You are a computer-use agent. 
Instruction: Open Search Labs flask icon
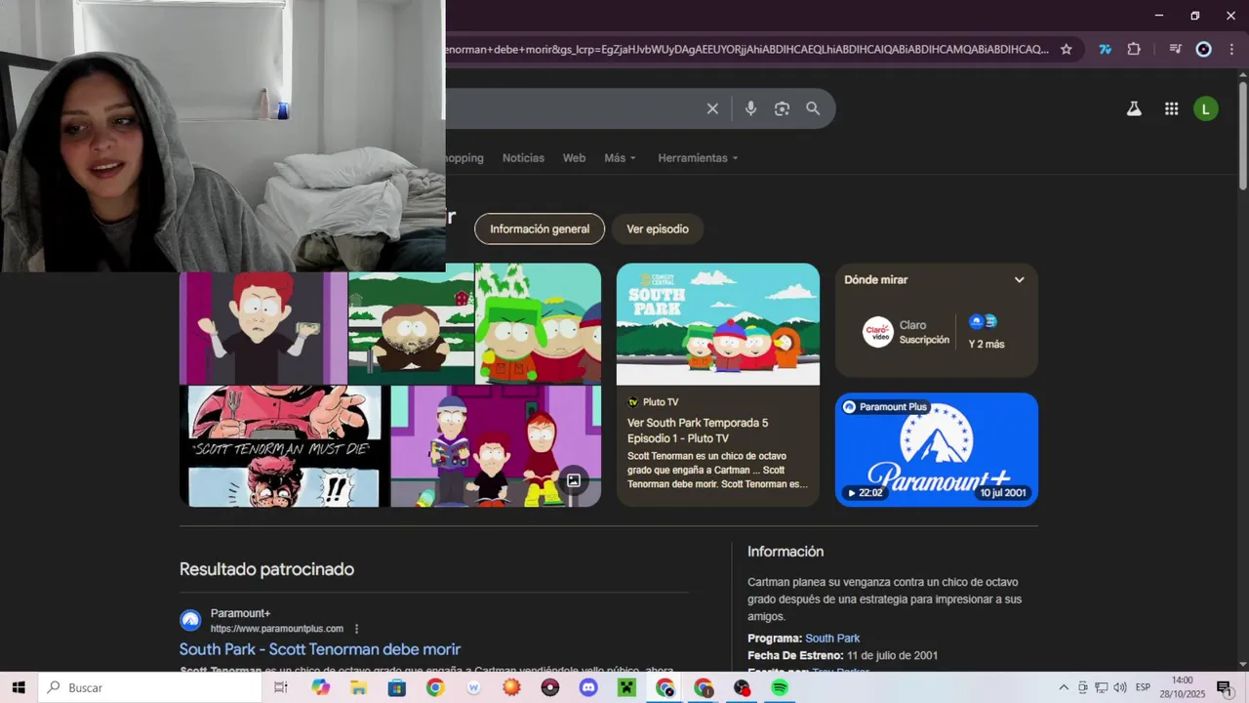(x=1134, y=109)
